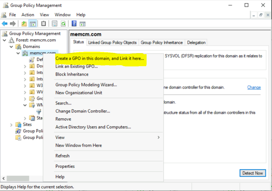Select Block Inheritance in context menu
The image size is (272, 191).
[72, 74]
